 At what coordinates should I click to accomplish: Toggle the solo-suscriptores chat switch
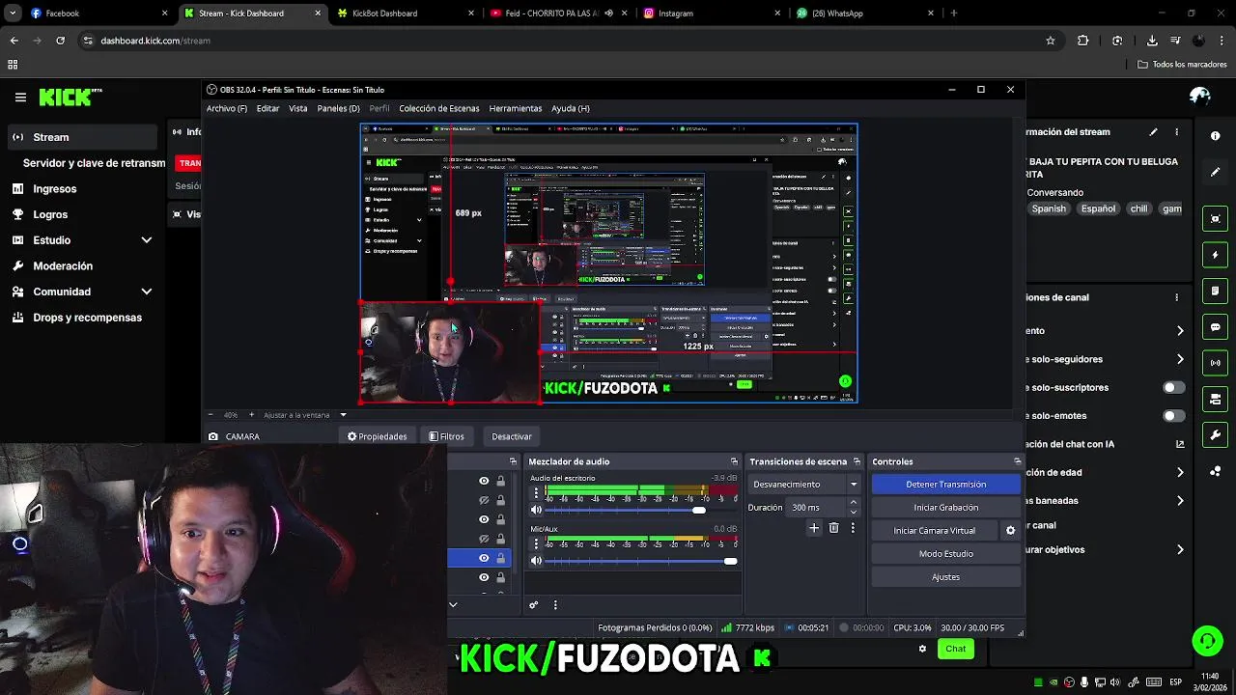[x=1173, y=387]
